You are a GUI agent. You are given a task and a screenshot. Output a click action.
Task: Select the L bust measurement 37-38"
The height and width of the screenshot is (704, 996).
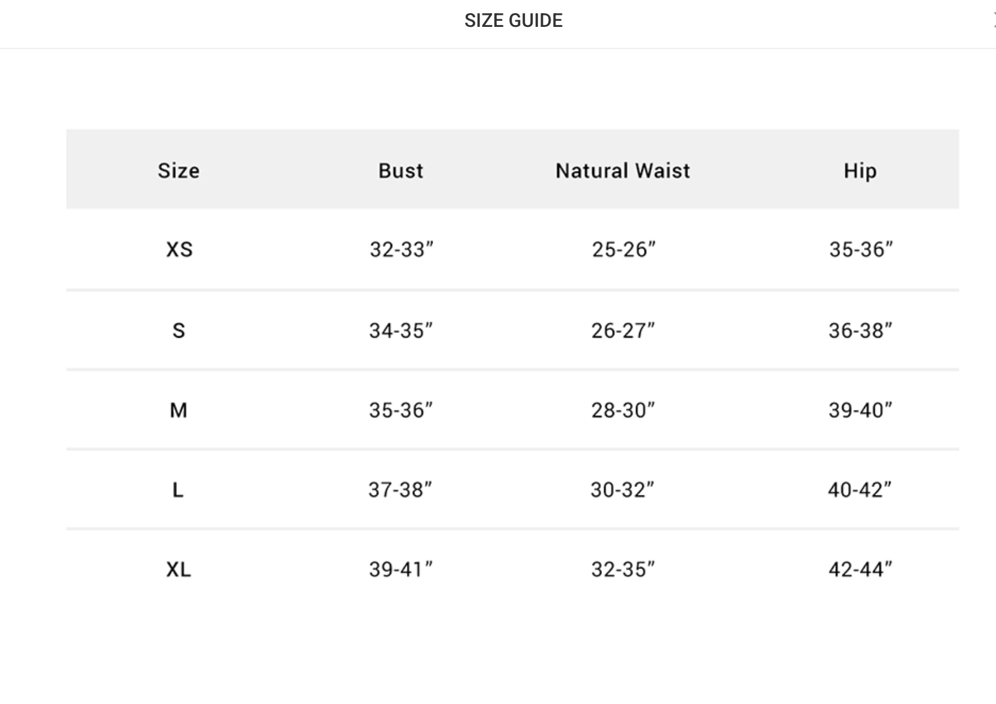pos(400,490)
